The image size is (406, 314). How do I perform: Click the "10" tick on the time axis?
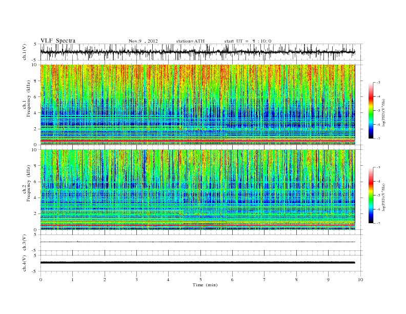point(360,280)
